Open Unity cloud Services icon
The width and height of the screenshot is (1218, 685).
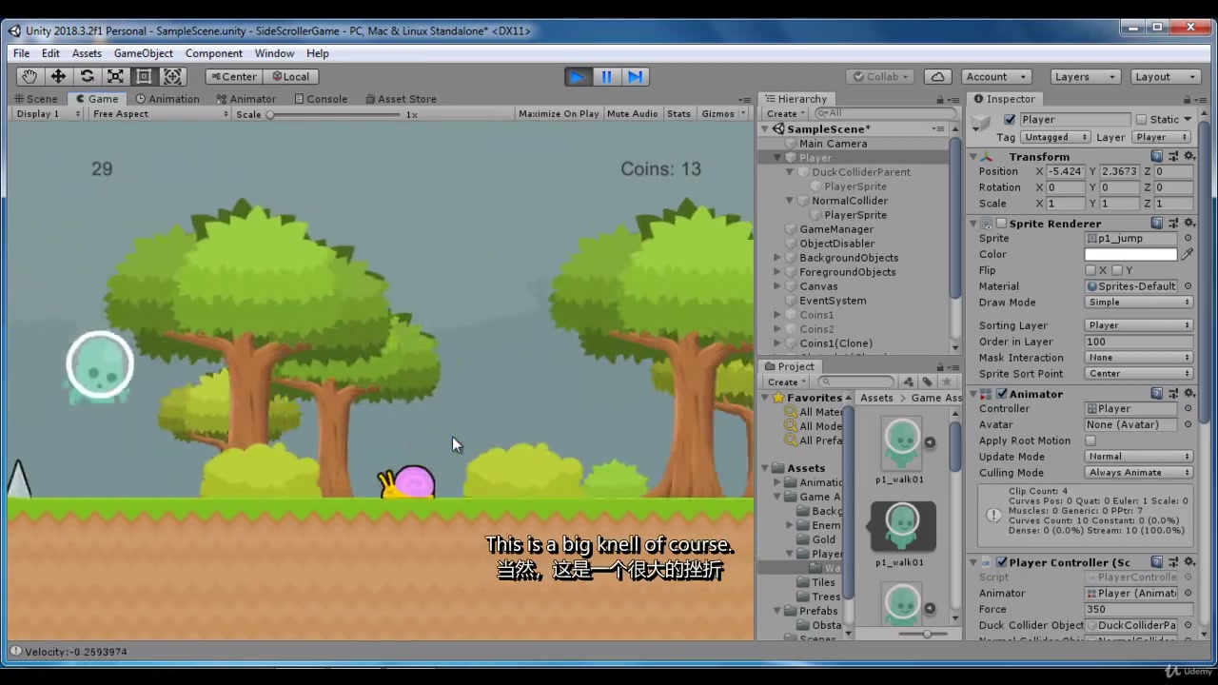pyautogui.click(x=937, y=76)
